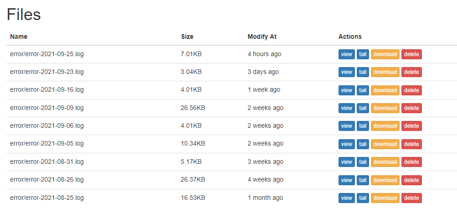Image resolution: width=457 pixels, height=214 pixels.
Task: View the error-2021-09-25.log file
Action: (x=347, y=54)
